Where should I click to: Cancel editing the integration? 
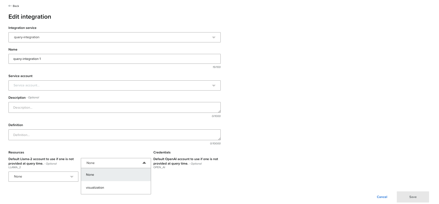pos(382,197)
